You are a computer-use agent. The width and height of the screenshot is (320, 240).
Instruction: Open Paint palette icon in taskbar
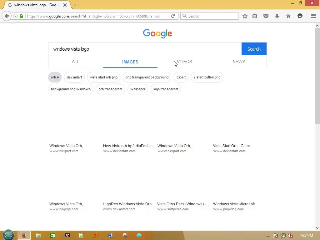pos(125,235)
